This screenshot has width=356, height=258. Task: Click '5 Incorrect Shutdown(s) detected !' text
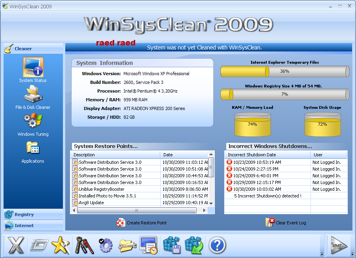pos(268,196)
